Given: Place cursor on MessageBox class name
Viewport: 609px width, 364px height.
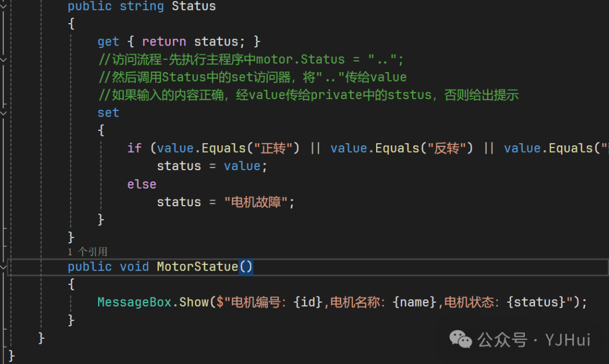Looking at the screenshot, I should click(134, 303).
